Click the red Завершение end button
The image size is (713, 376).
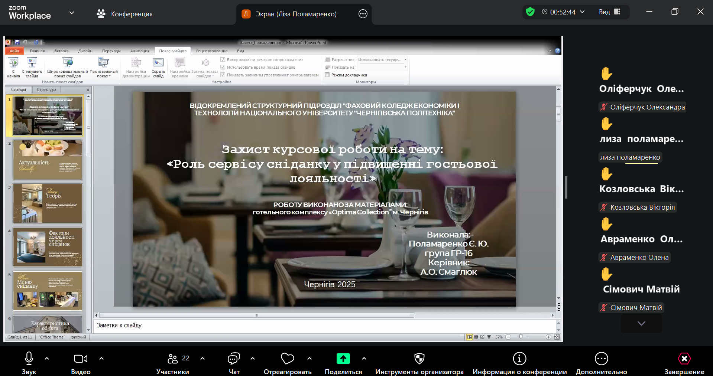684,359
